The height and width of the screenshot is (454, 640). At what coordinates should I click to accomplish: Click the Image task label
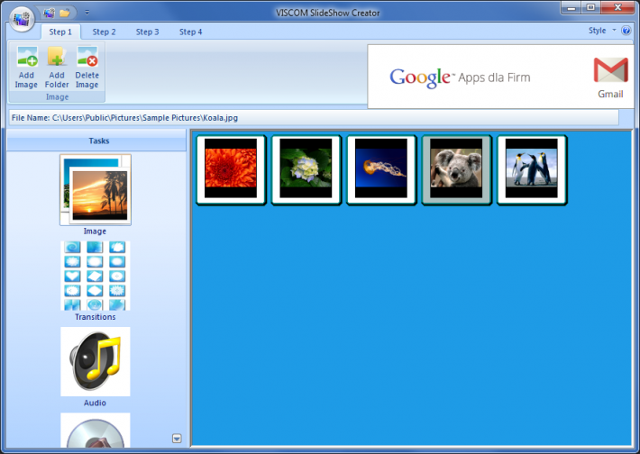(x=95, y=232)
